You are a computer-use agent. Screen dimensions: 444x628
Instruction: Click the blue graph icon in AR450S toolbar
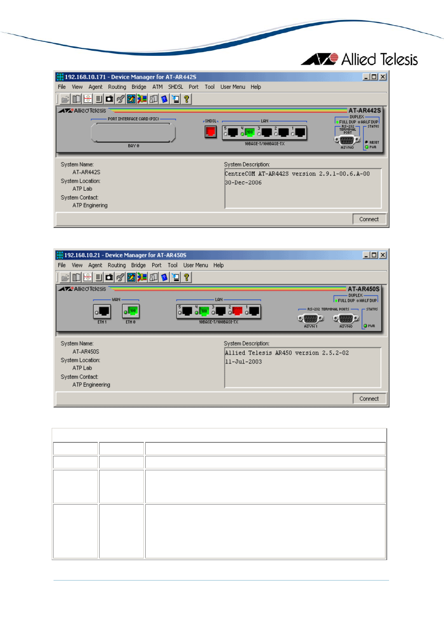pos(131,278)
